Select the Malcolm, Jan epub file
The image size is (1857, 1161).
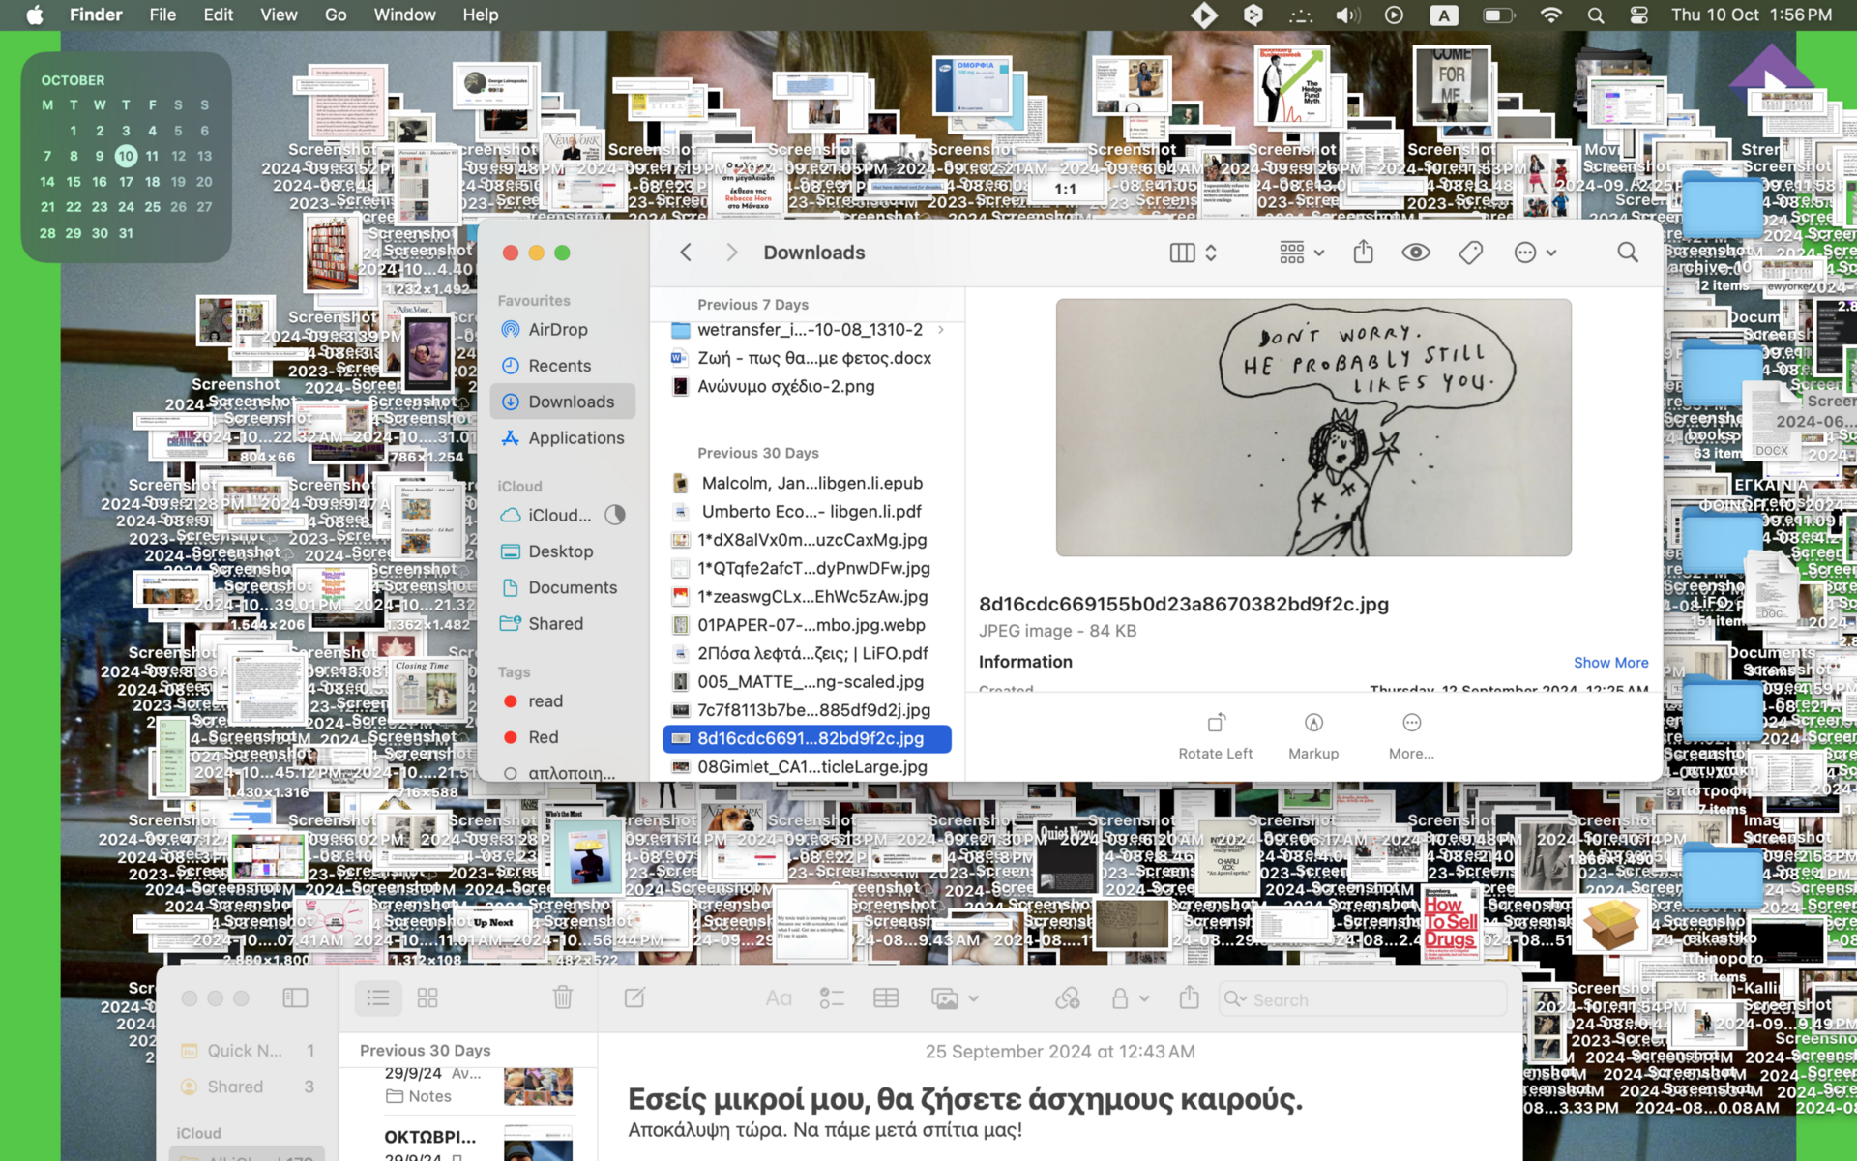[x=807, y=483]
